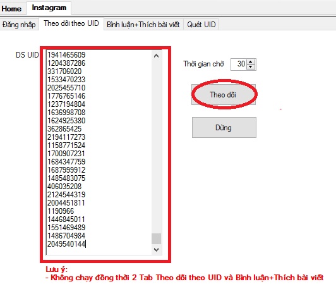Screen dimensions: 336x308
Task: Click the UID list scroll down arrow
Action: pyautogui.click(x=157, y=250)
